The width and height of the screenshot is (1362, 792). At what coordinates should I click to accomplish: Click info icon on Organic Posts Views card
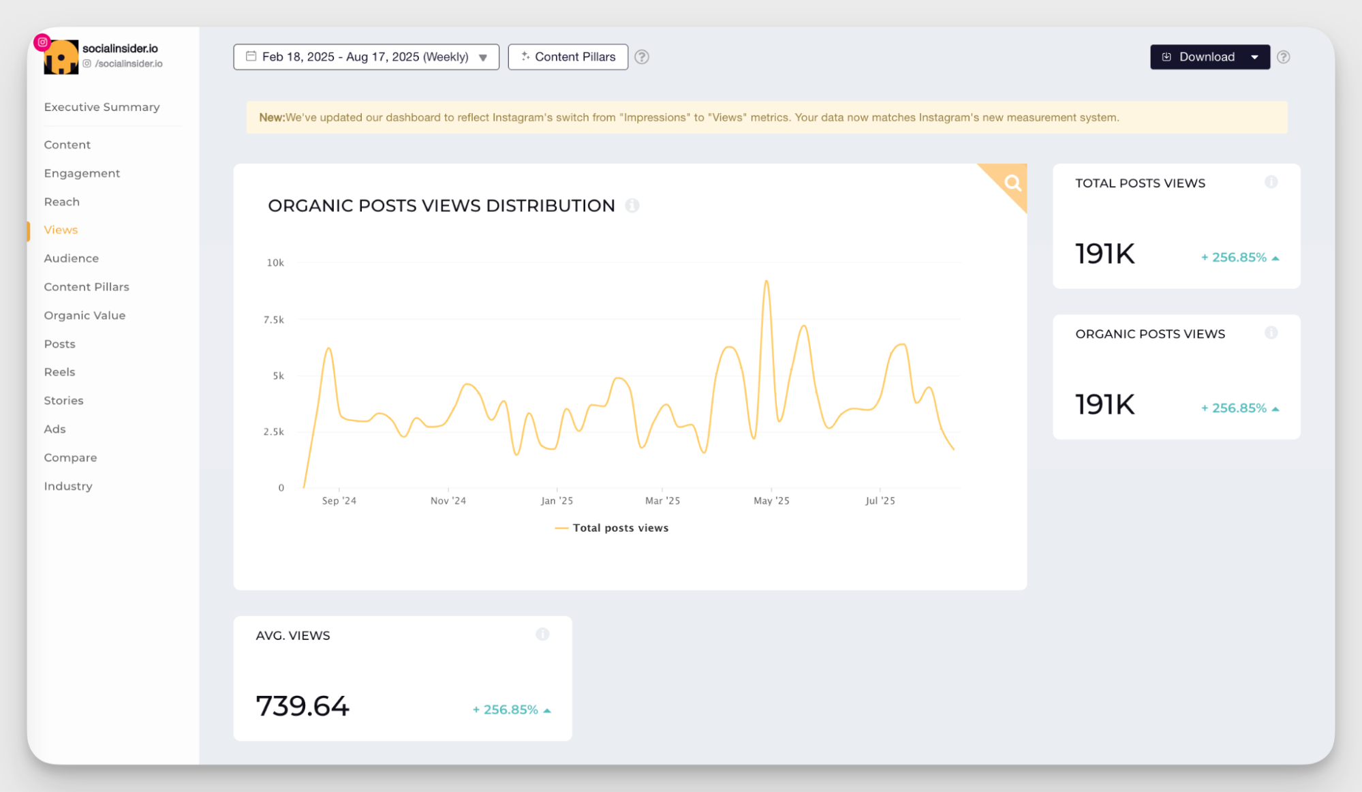coord(1271,333)
